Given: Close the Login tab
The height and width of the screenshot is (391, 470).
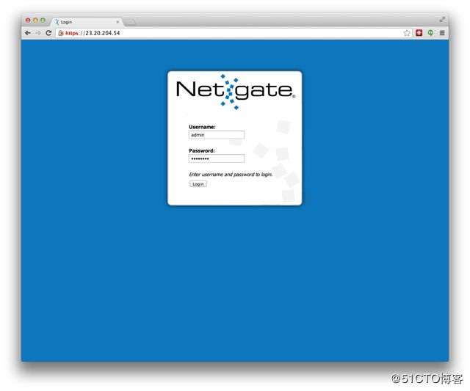Looking at the screenshot, I should point(117,22).
